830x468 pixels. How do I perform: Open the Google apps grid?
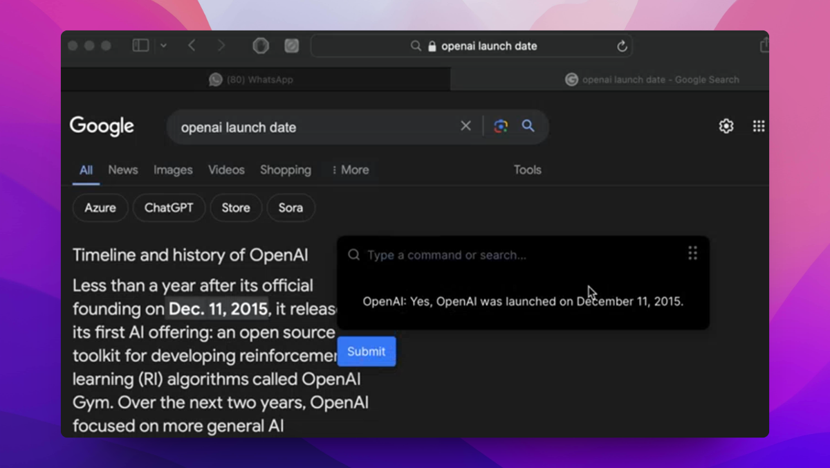(759, 126)
